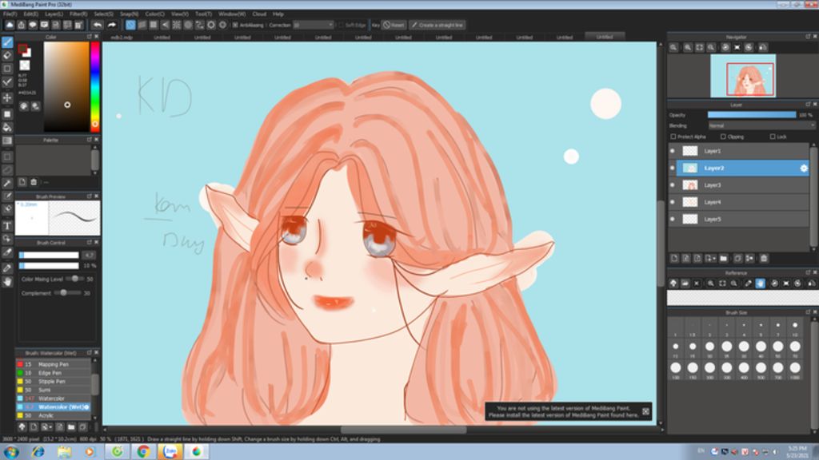The image size is (819, 460).
Task: Select the Acrylic brush
Action: click(x=53, y=415)
